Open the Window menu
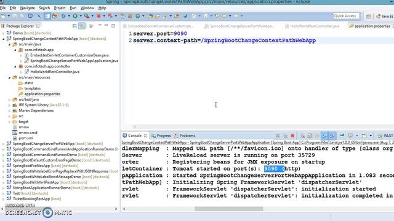The height and width of the screenshot is (221, 394). pyautogui.click(x=87, y=8)
